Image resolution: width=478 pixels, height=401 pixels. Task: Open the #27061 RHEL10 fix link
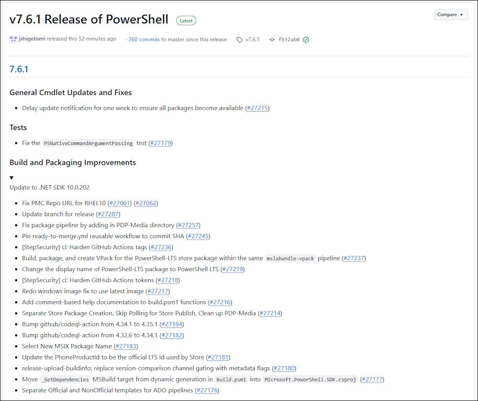click(120, 203)
